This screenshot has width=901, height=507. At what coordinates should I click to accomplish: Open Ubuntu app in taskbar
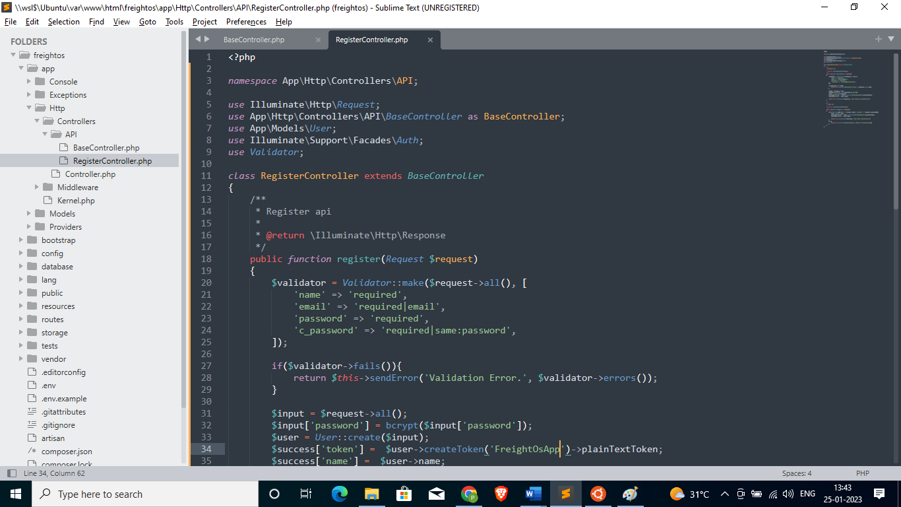598,494
